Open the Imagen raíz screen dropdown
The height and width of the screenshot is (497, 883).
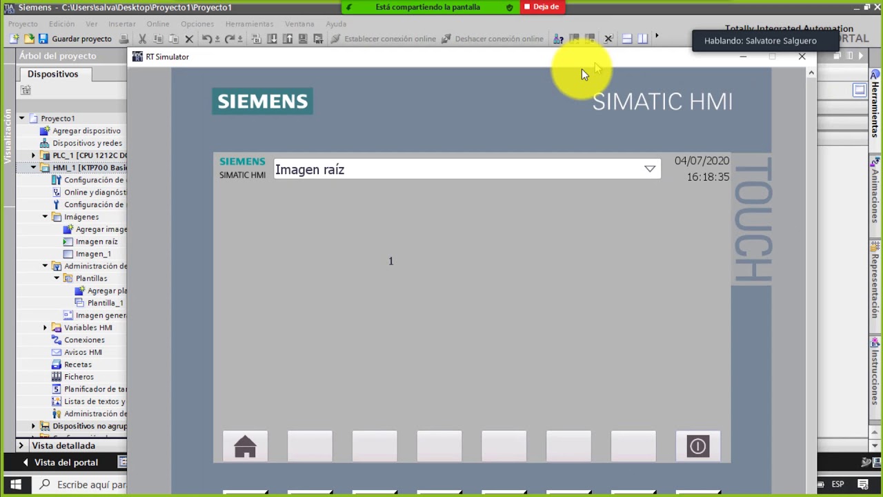coord(650,169)
